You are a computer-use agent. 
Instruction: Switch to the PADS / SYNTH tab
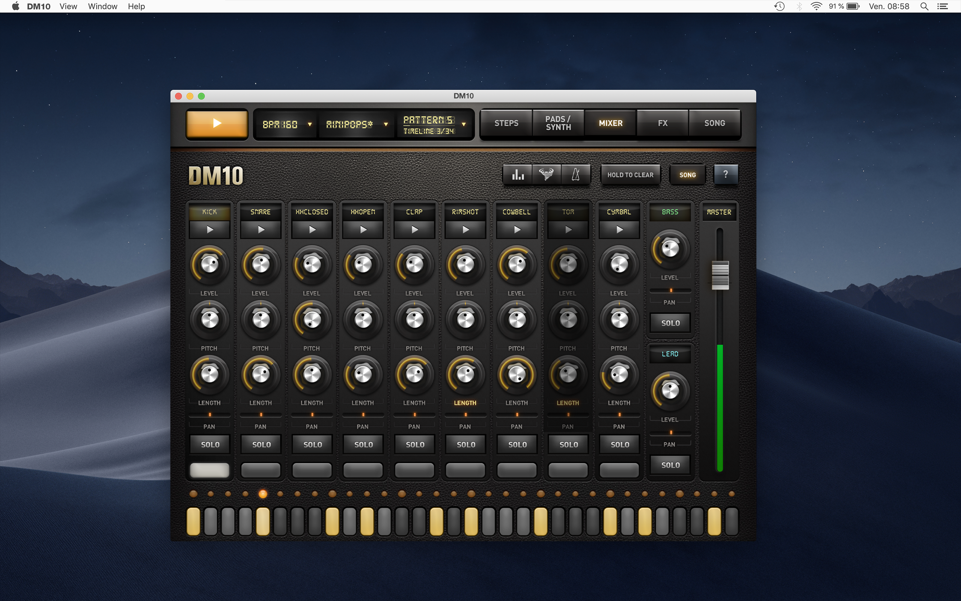[x=558, y=123]
